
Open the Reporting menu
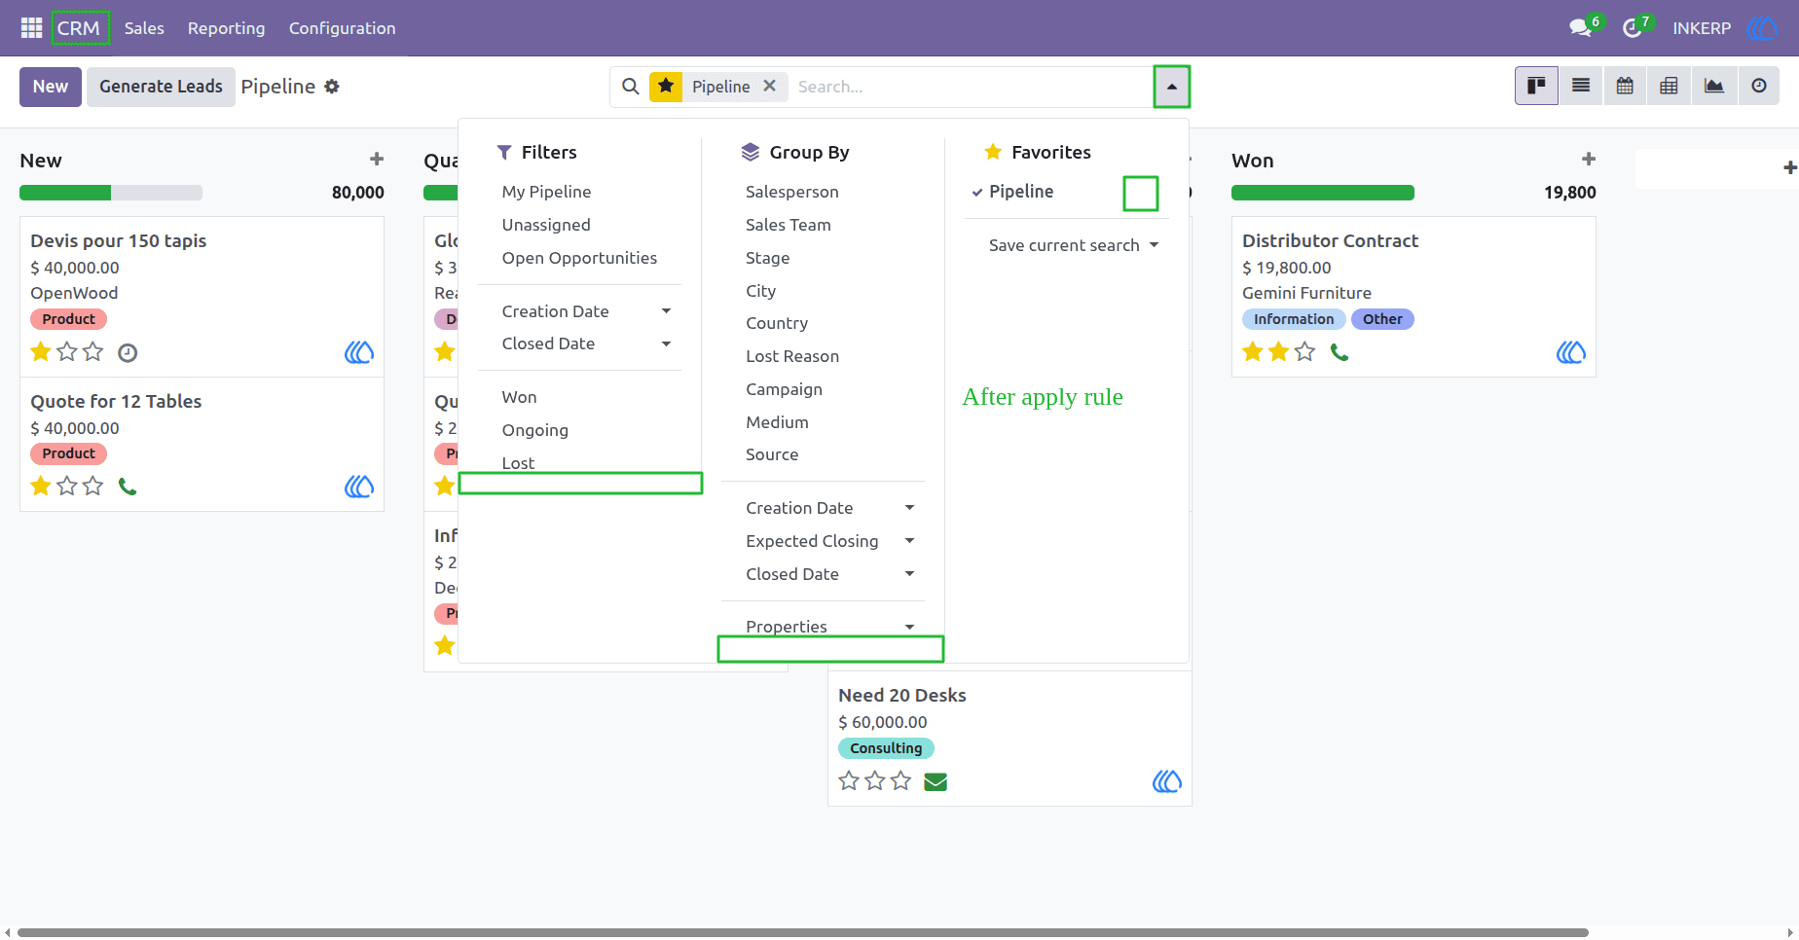[x=226, y=28]
